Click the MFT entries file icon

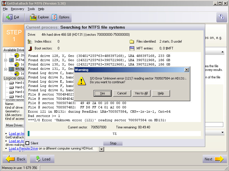pyautogui.click(x=132, y=48)
